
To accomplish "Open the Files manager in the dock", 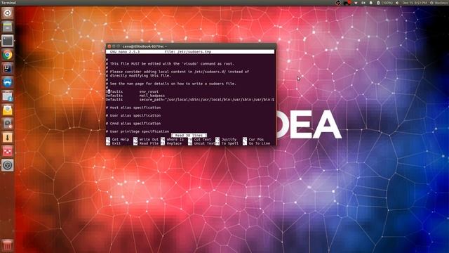I will 8,27.
